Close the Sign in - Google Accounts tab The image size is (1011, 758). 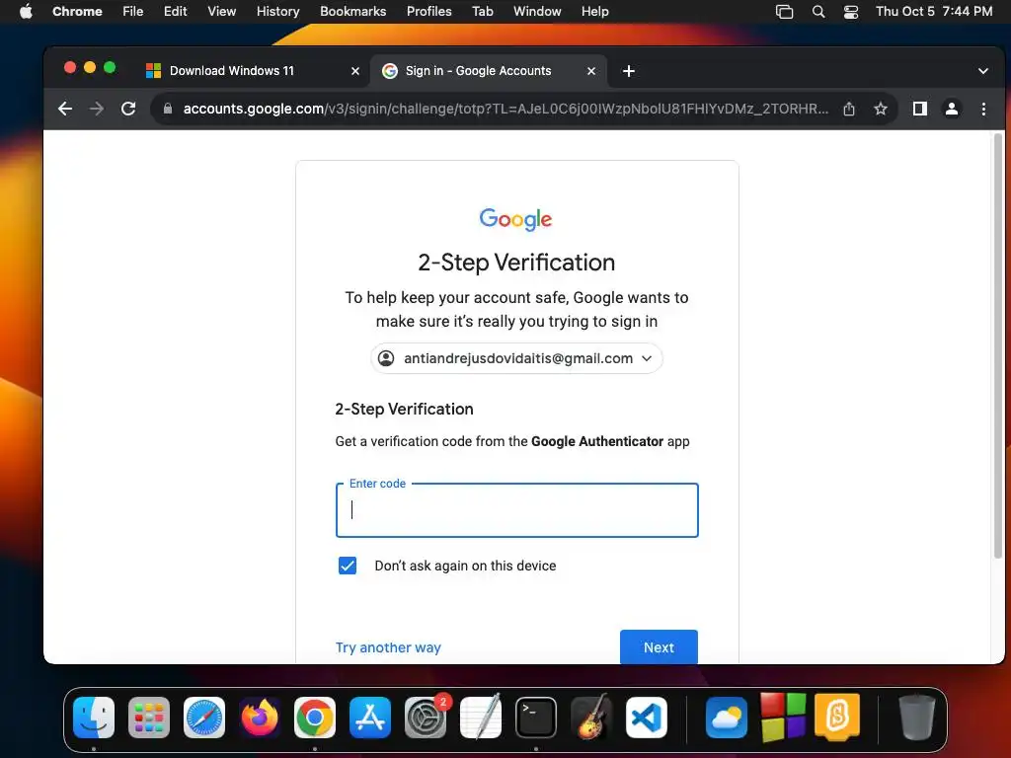[x=591, y=71]
